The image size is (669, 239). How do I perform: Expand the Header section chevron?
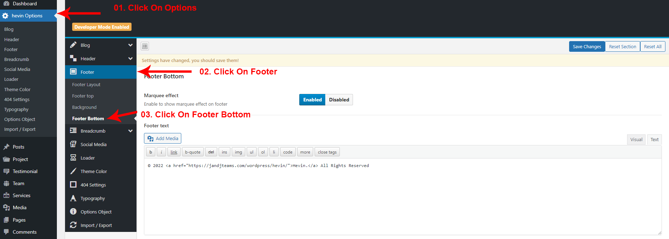tap(130, 59)
